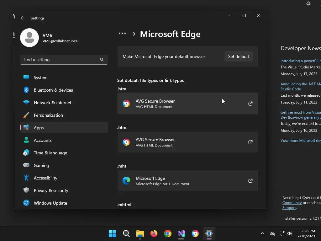Open Accounts settings category
The image size is (321, 241).
(64, 140)
